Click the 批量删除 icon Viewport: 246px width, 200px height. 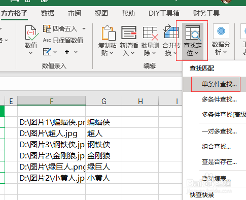tap(151, 34)
